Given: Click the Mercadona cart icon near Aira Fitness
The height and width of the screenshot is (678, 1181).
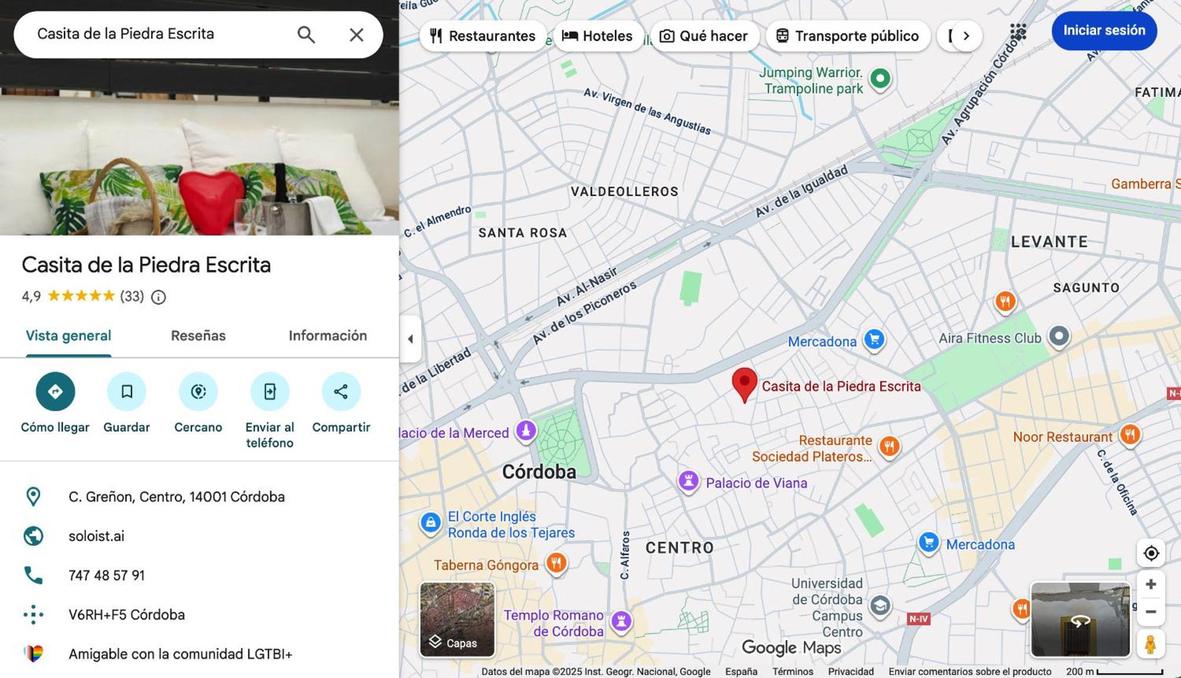Looking at the screenshot, I should (x=875, y=340).
